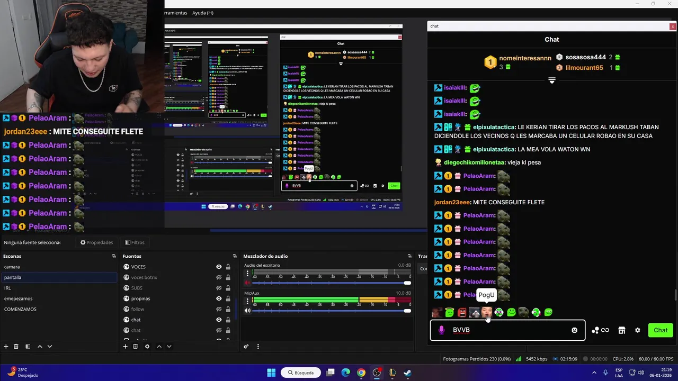
Task: Click the green Chat send button
Action: coord(661,330)
